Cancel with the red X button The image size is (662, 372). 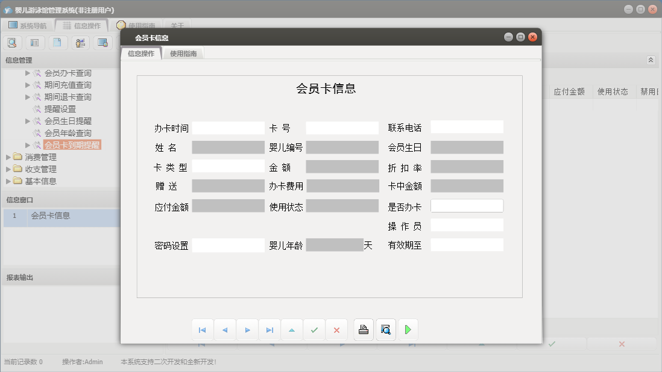pyautogui.click(x=336, y=329)
